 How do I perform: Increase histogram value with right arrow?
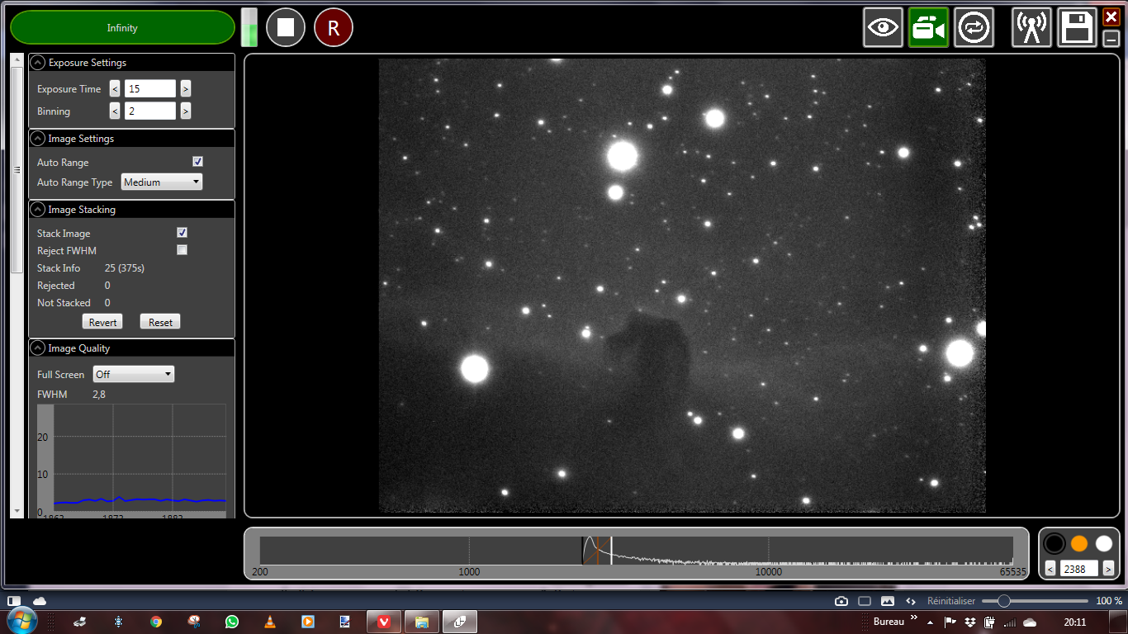click(x=1108, y=569)
